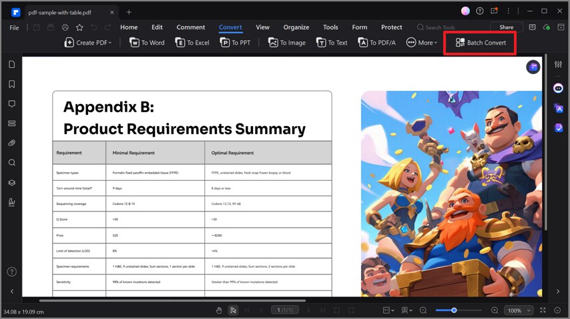Click To PDF/A conversion button
Viewport: 570px width, 319px height.
pos(376,43)
